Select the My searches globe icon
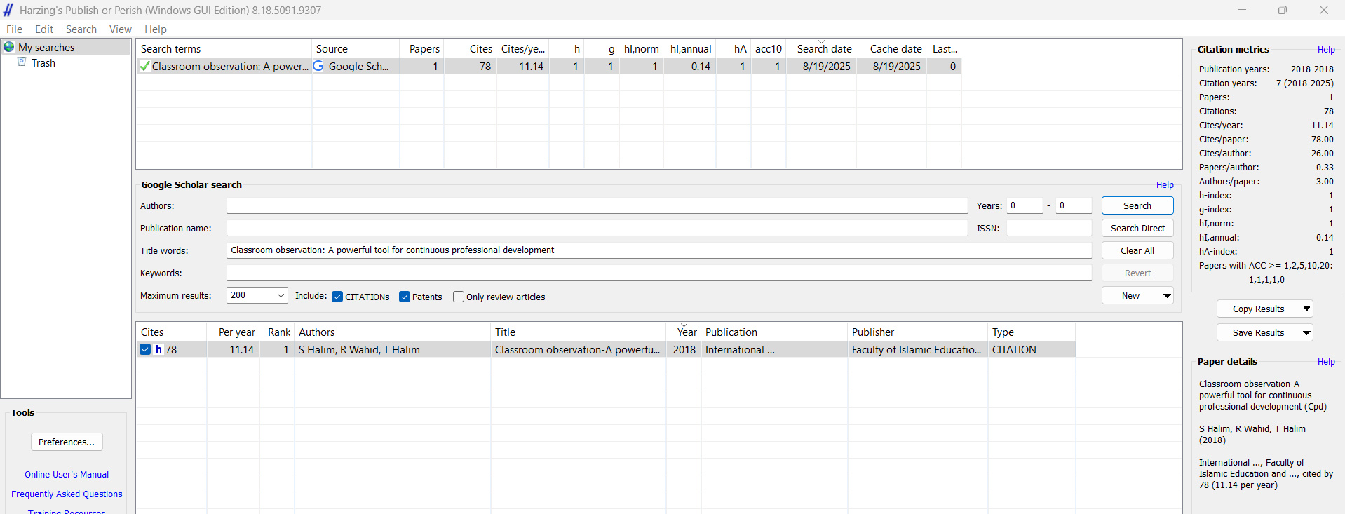 (9, 47)
